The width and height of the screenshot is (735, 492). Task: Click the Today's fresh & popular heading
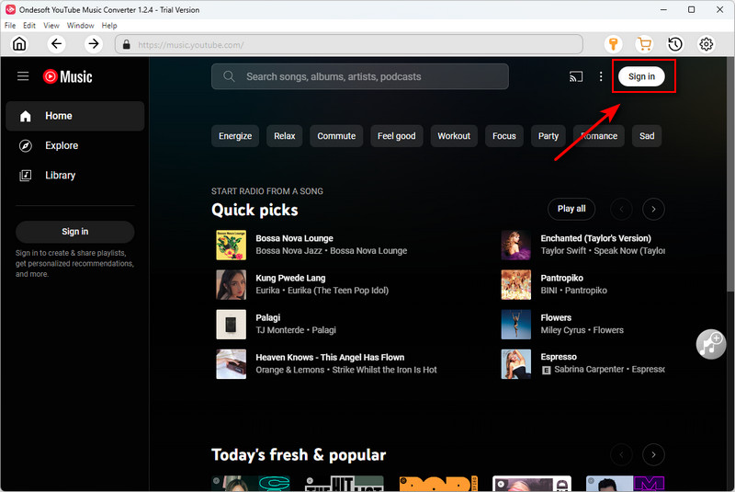(x=299, y=454)
